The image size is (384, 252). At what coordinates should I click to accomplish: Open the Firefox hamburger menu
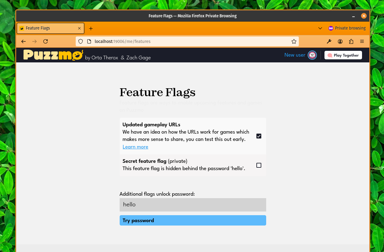click(362, 41)
